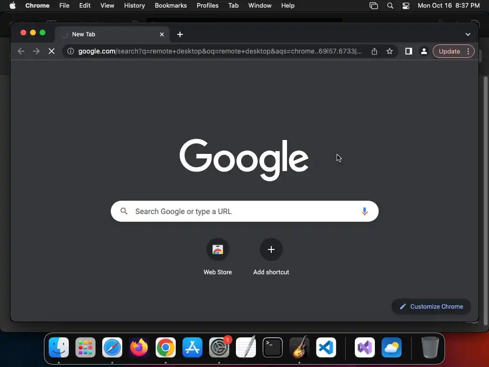Screen dimensions: 489x367
Task: Launch Terminal from the Dock
Action: (273, 347)
